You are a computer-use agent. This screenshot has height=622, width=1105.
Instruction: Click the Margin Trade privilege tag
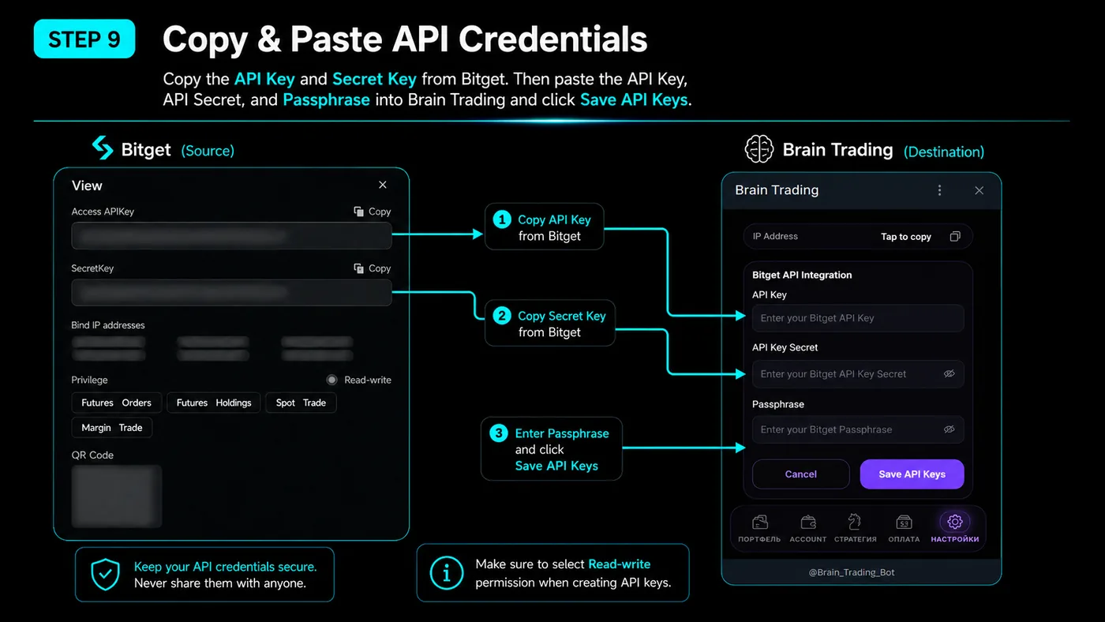click(112, 428)
